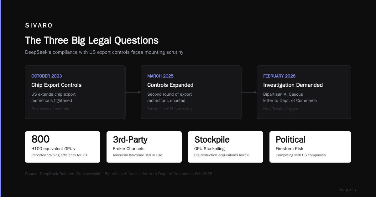Select the "Chip Export Controls" card title
This screenshot has width=376, height=197.
pos(56,85)
